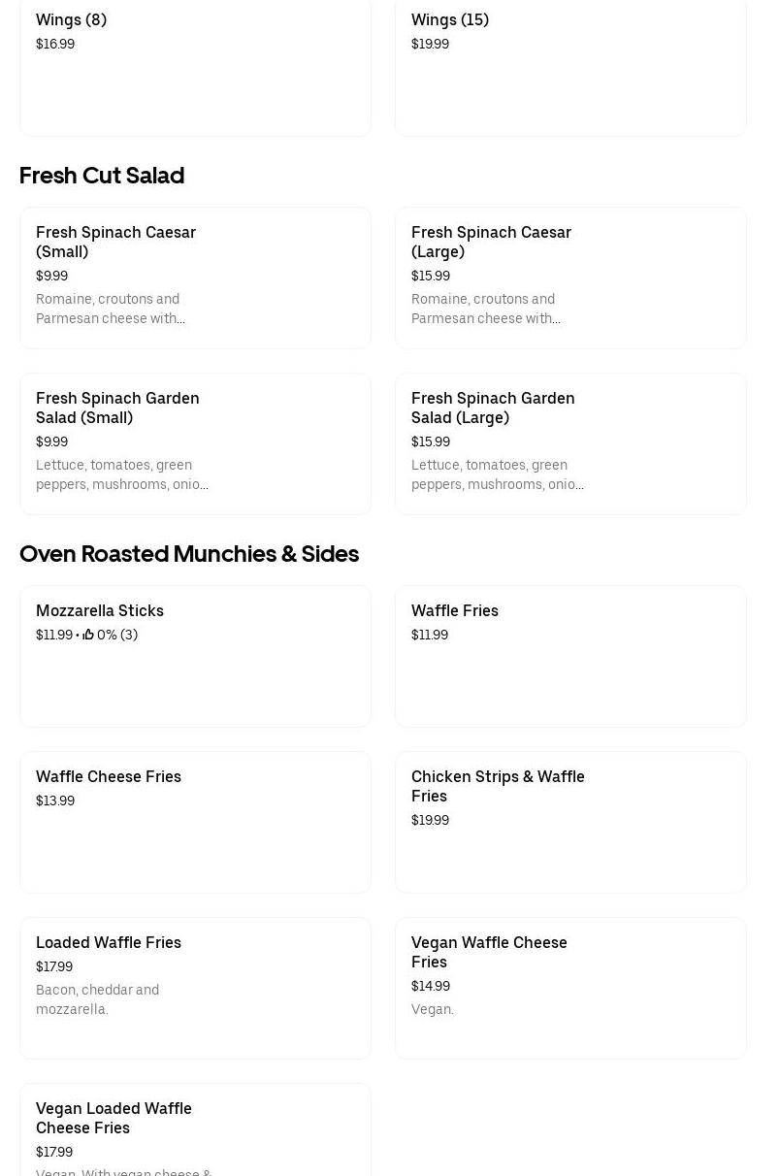Image resolution: width=780 pixels, height=1176 pixels.
Task: Choose Fresh Spinach Caesar (Large)
Action: click(x=570, y=278)
